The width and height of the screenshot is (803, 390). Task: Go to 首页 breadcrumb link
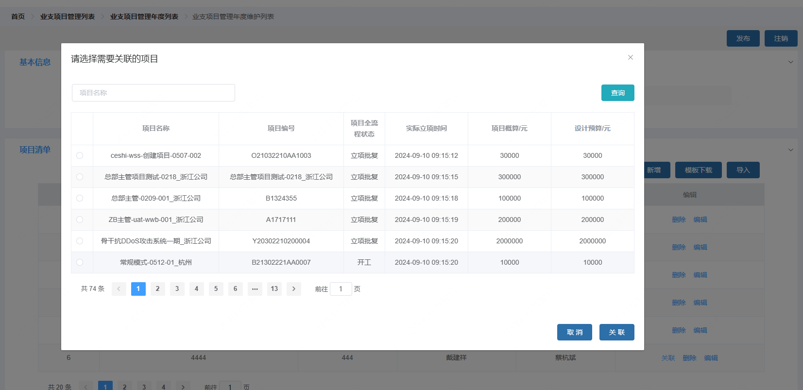(x=18, y=17)
